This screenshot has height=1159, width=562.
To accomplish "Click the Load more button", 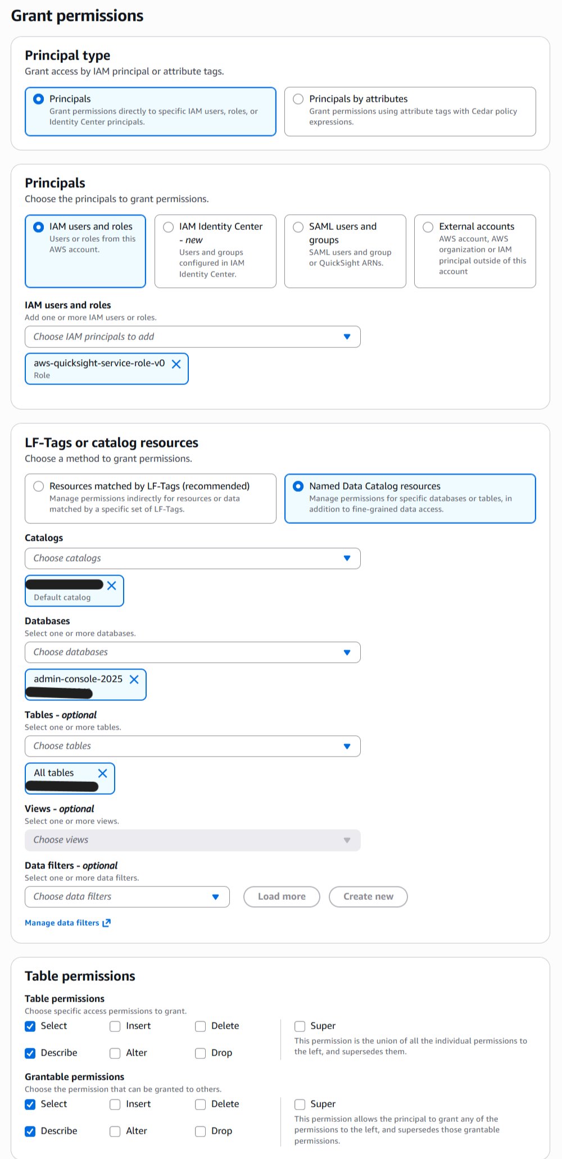I will (x=282, y=897).
